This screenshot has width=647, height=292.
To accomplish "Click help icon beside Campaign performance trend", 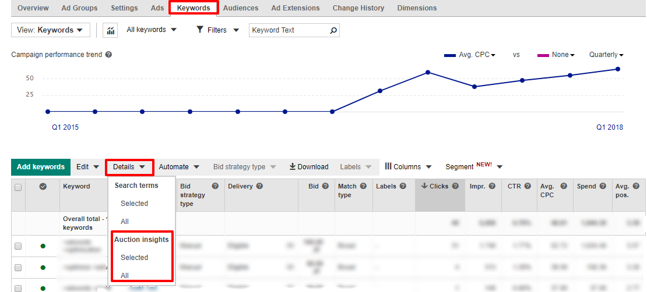I will [x=108, y=54].
